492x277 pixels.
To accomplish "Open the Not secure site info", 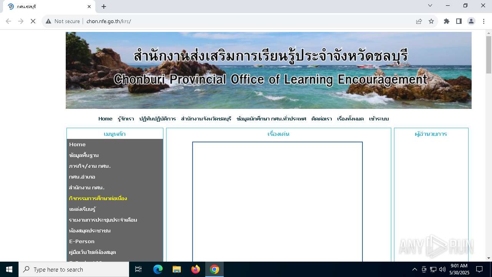I will [63, 21].
